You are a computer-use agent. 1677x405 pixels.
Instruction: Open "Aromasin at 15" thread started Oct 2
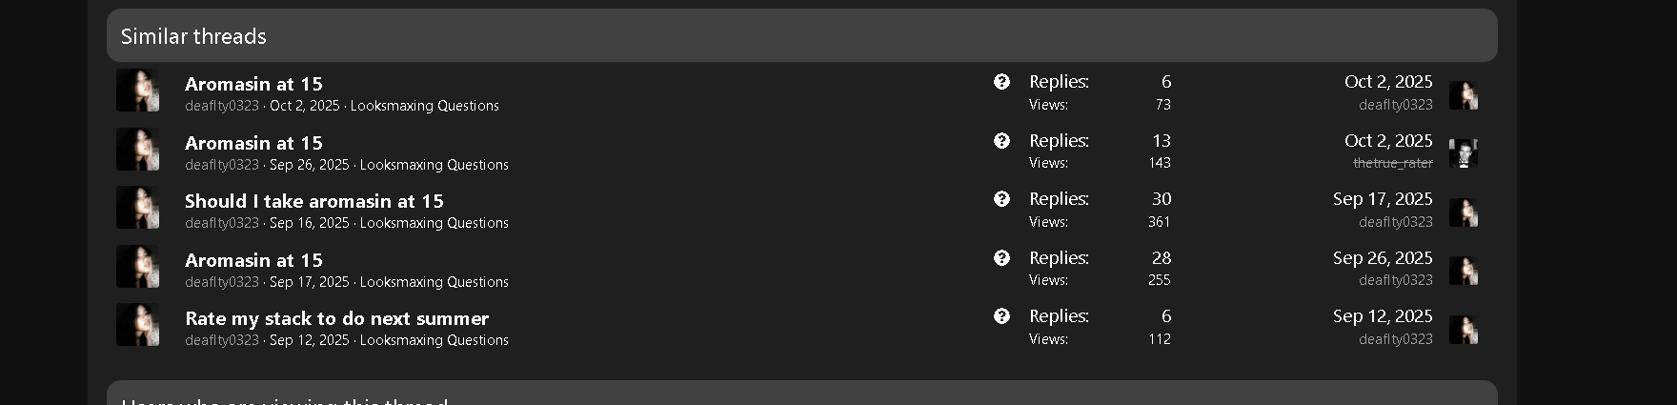[x=253, y=84]
